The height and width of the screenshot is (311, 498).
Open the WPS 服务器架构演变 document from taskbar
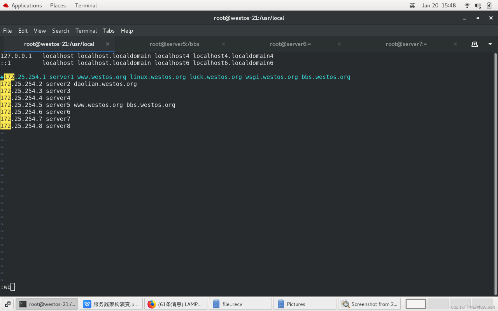111,304
